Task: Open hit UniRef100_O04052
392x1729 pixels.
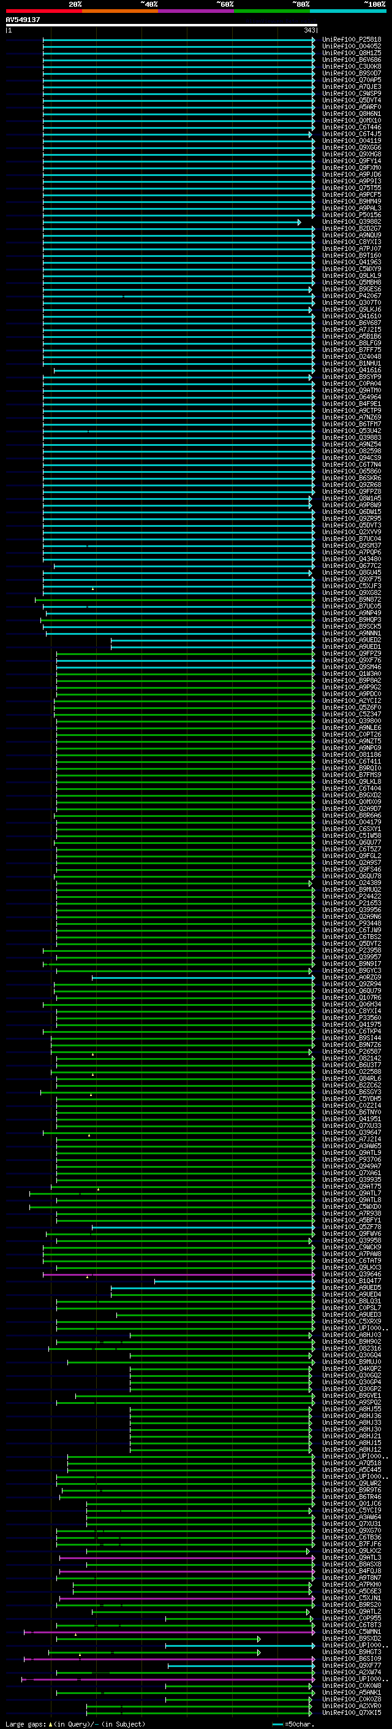Action: [352, 47]
